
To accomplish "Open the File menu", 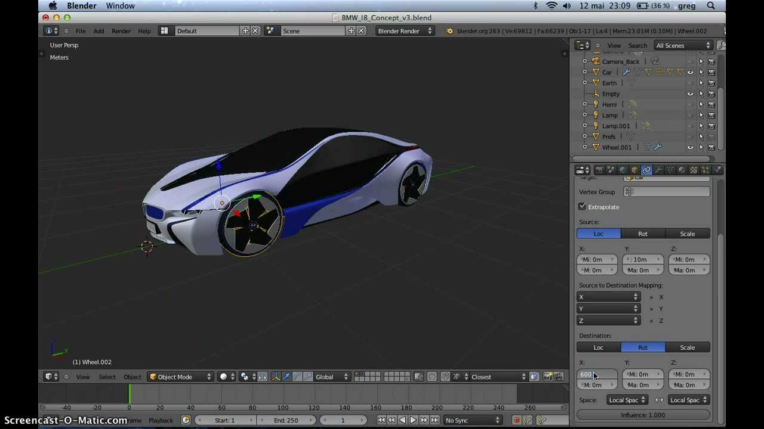I will click(81, 31).
